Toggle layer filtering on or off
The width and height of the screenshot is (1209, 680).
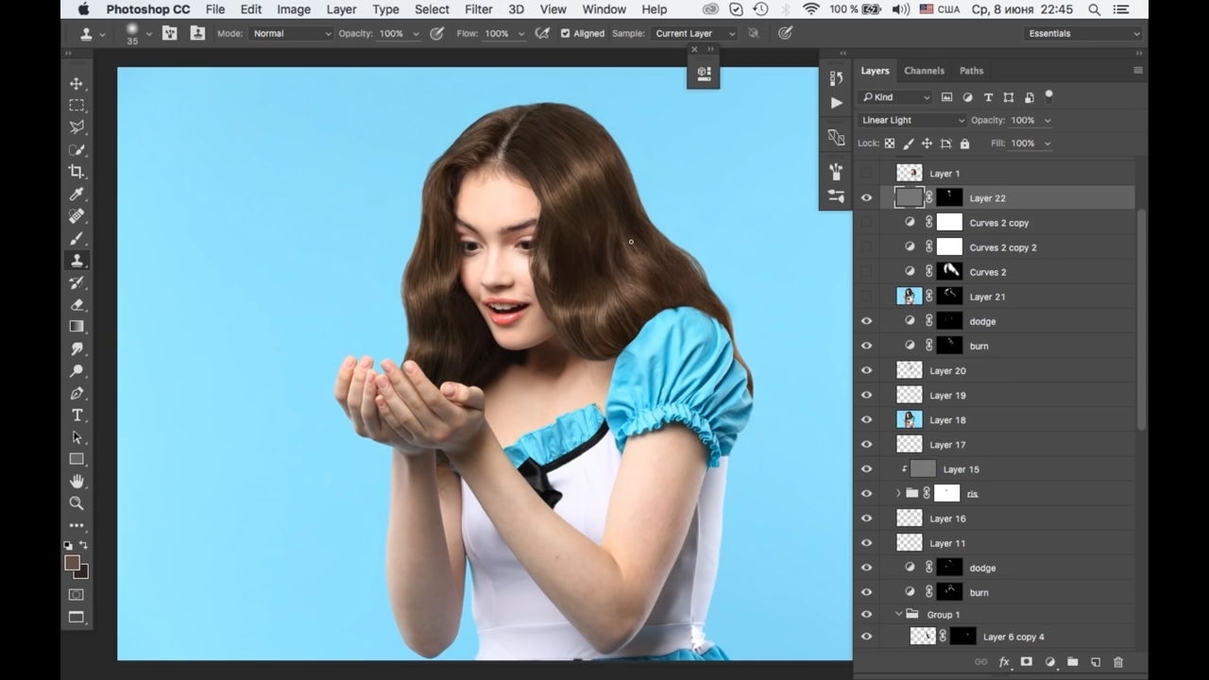(1048, 96)
